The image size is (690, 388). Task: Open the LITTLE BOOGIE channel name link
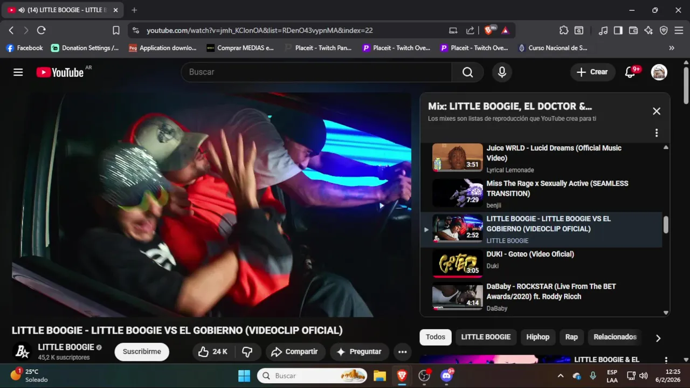click(x=66, y=347)
